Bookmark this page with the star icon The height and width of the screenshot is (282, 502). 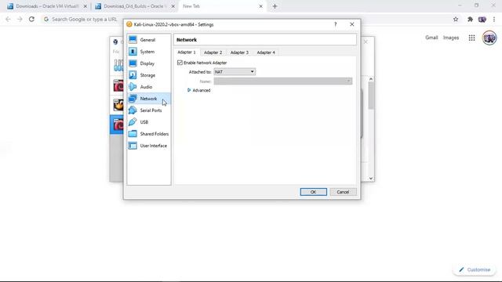456,19
